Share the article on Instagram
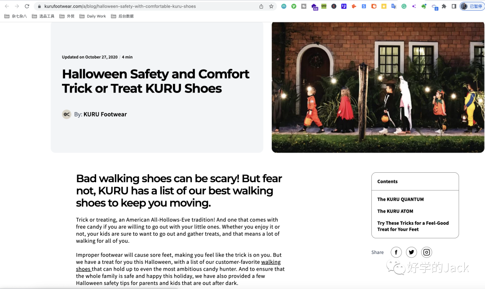The width and height of the screenshot is (485, 289). (x=426, y=252)
